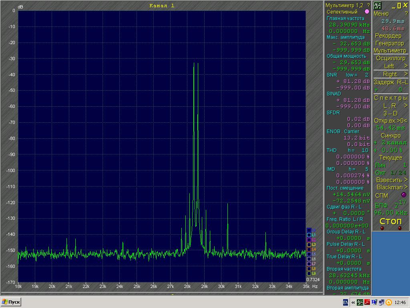The image size is (410, 308).
Task: Click the Adobe Acrobat tray icon
Action: pyautogui.click(x=367, y=302)
